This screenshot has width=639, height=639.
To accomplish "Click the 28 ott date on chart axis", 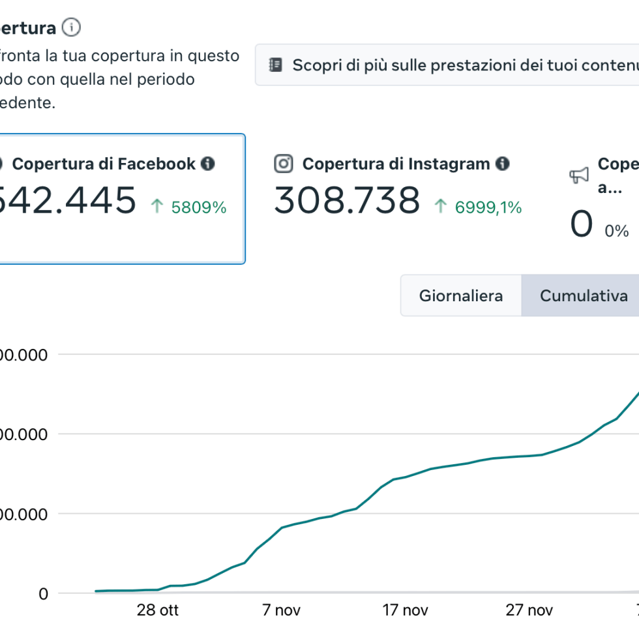I will click(157, 610).
